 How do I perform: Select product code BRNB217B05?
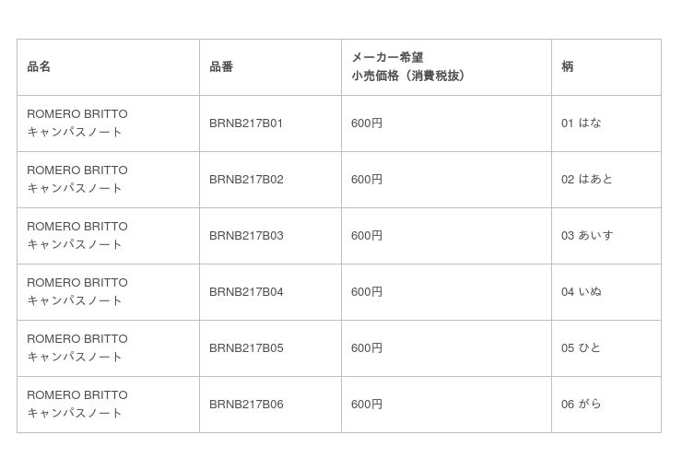coord(246,347)
